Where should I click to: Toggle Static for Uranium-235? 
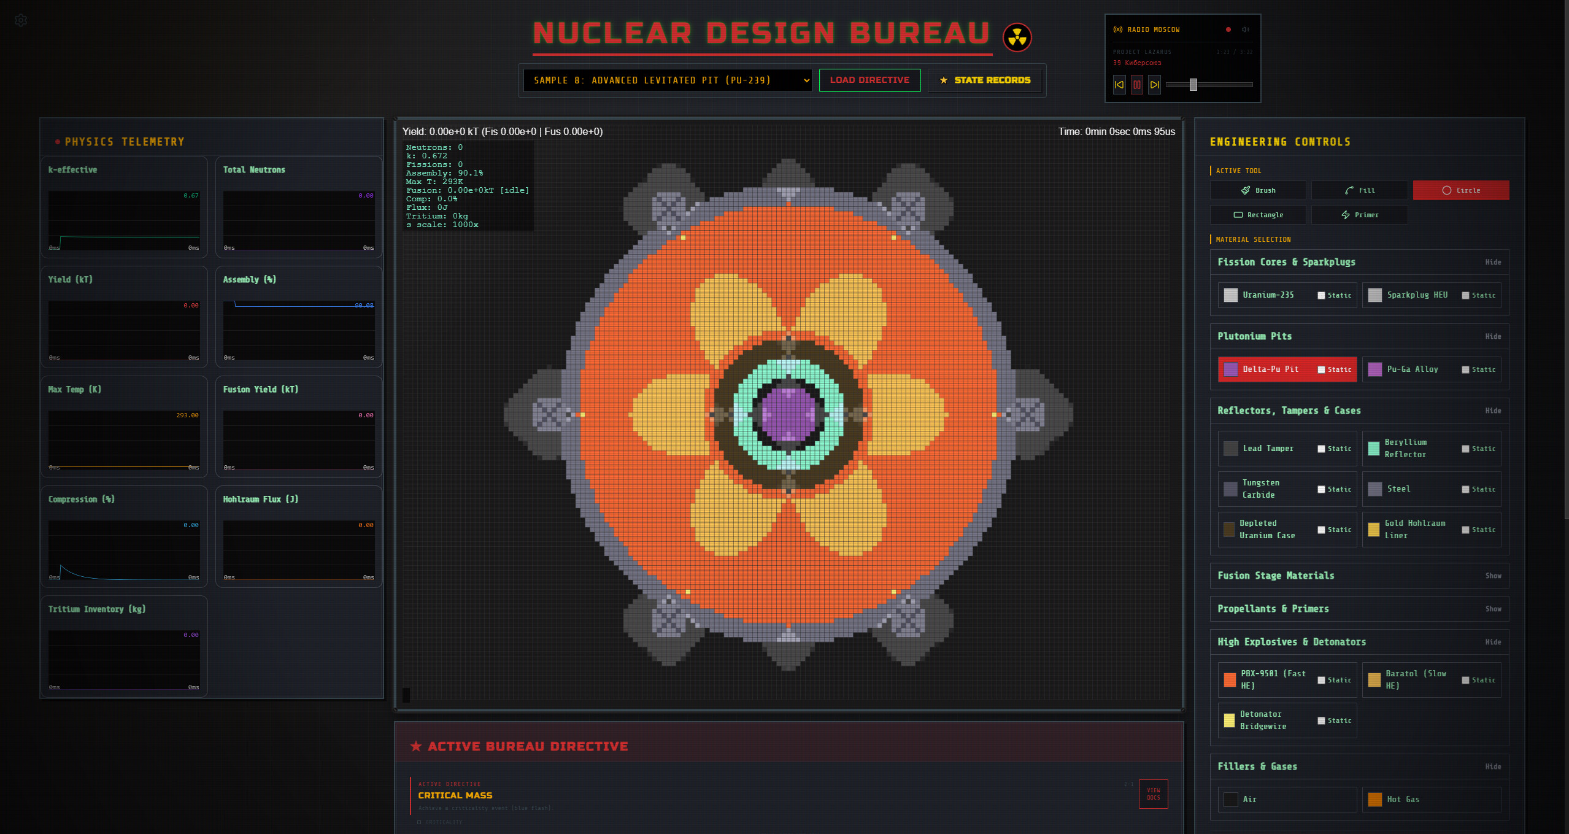click(x=1322, y=295)
